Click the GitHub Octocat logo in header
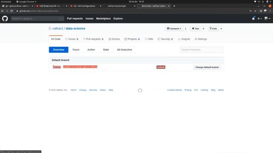The height and width of the screenshot is (153, 273). tap(5, 18)
